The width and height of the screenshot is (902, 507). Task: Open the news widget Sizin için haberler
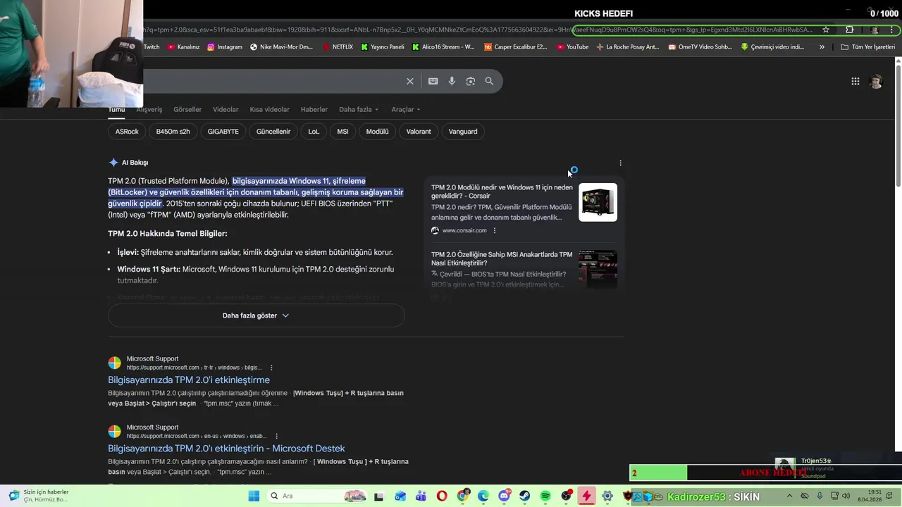[39, 496]
